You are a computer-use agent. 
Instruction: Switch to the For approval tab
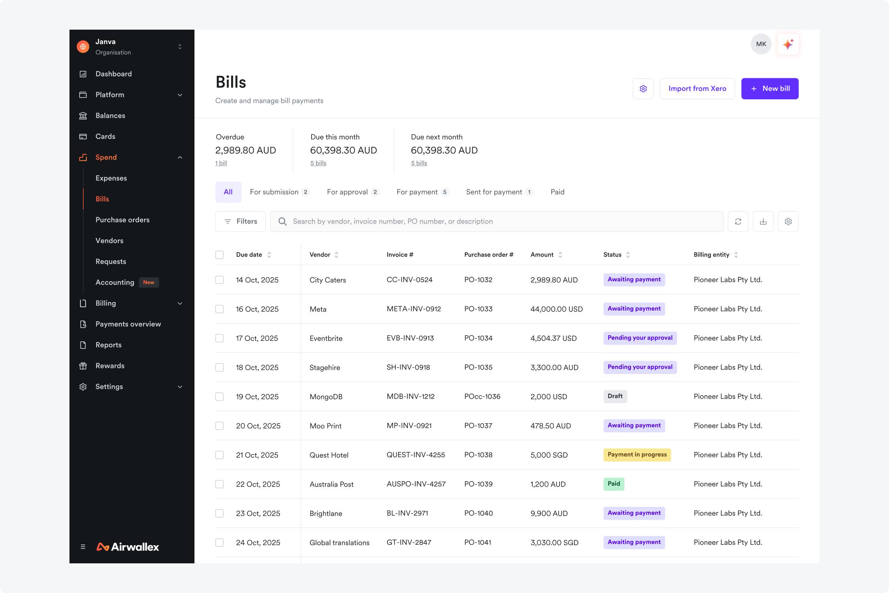click(353, 192)
